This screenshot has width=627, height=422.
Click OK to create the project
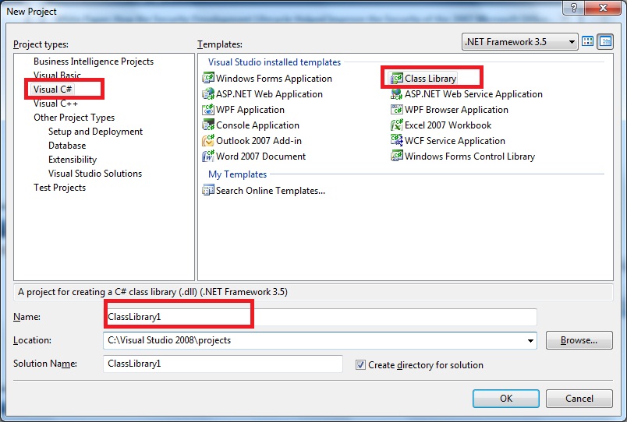pos(506,399)
